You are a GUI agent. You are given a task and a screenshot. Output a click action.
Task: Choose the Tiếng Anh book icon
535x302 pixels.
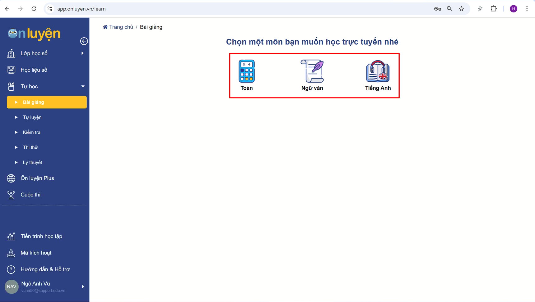click(x=378, y=71)
